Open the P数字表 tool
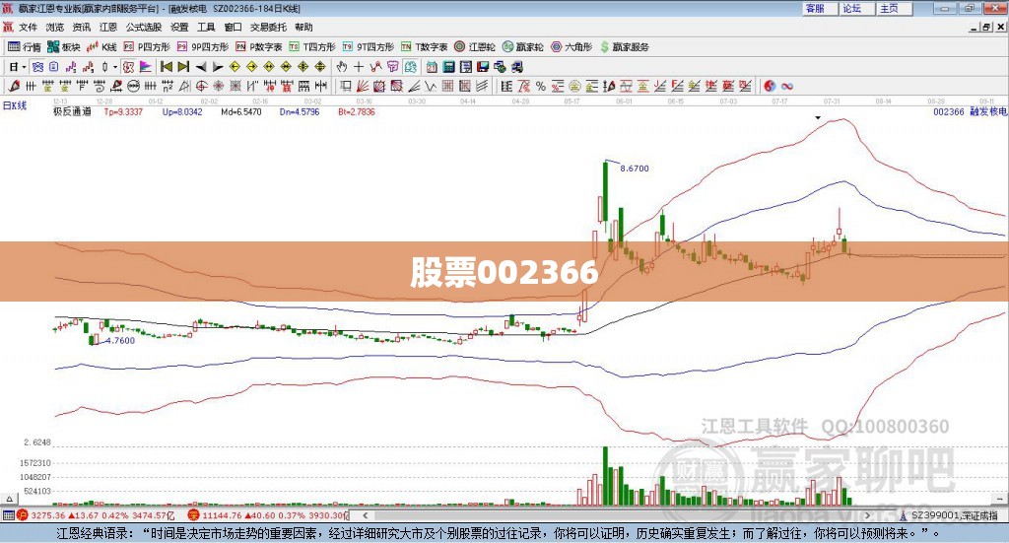 click(259, 47)
